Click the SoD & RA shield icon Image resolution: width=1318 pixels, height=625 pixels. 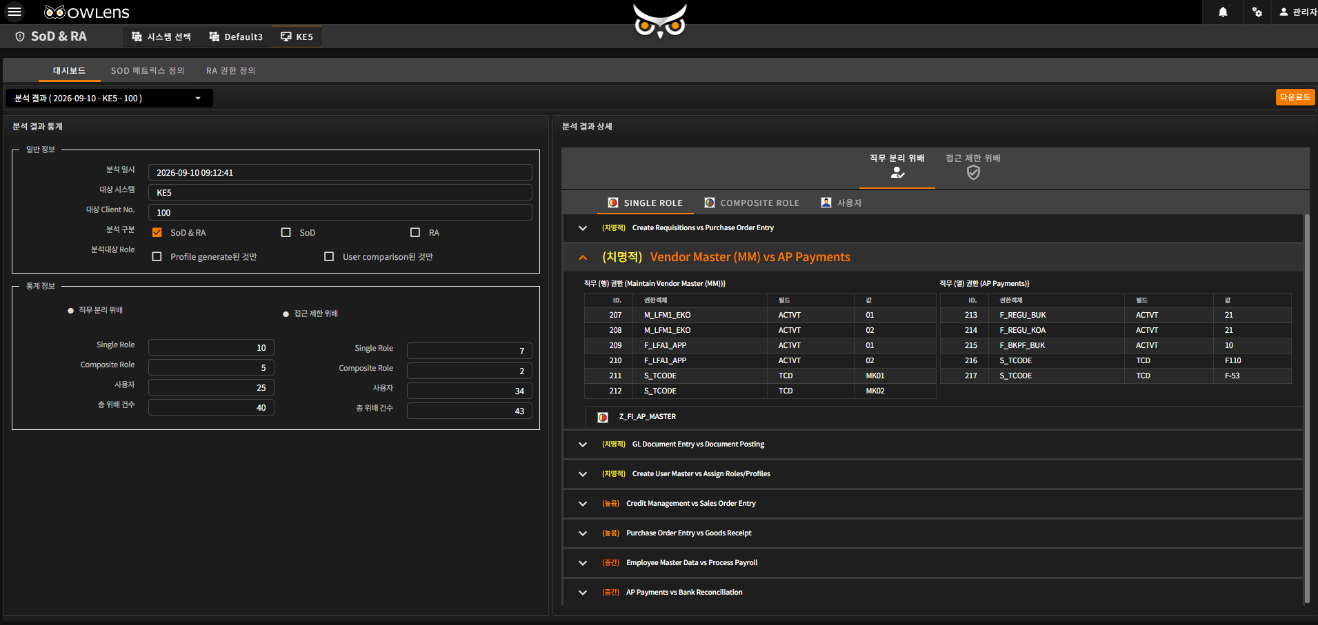[20, 37]
